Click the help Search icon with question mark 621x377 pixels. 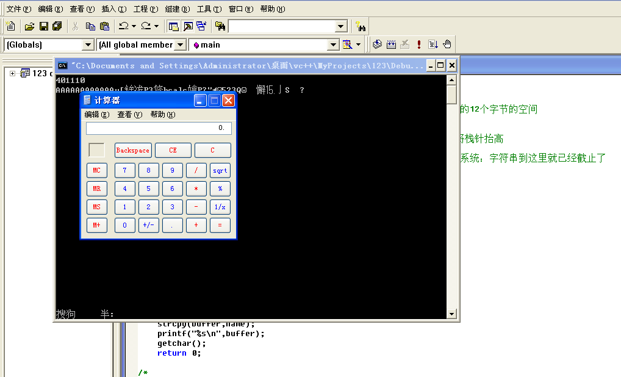361,26
